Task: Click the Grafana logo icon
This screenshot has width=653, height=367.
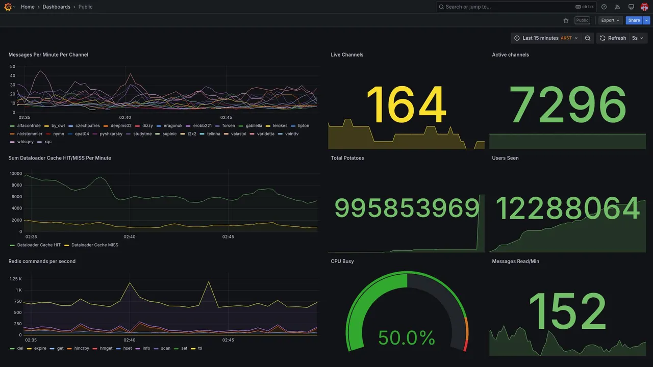Action: tap(8, 7)
